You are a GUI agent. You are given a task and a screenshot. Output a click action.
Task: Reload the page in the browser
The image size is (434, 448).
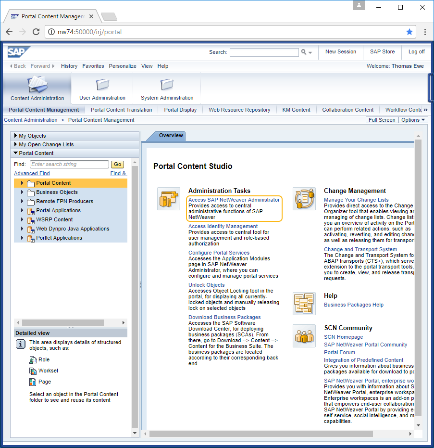pos(36,32)
